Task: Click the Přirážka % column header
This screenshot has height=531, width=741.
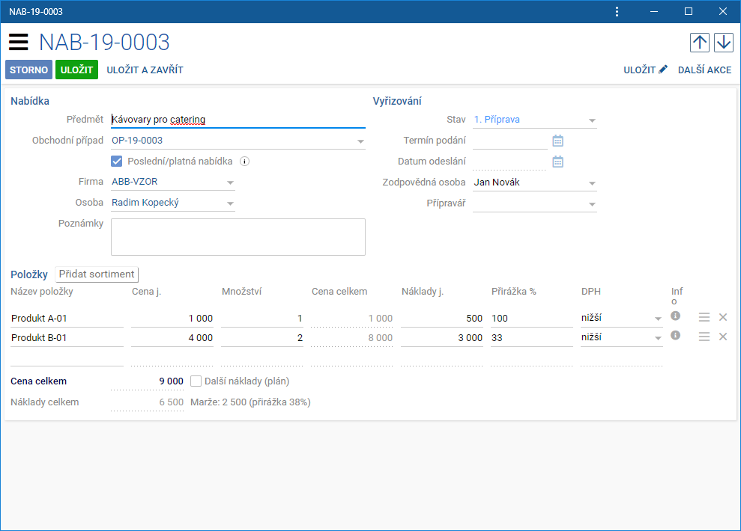Action: click(x=514, y=292)
